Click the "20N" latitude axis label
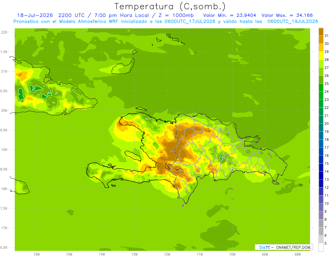The width and height of the screenshot is (334, 258). click(4, 110)
